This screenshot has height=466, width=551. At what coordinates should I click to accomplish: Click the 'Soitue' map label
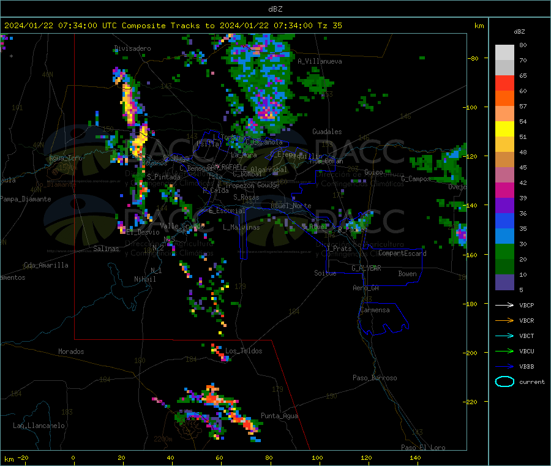[325, 273]
